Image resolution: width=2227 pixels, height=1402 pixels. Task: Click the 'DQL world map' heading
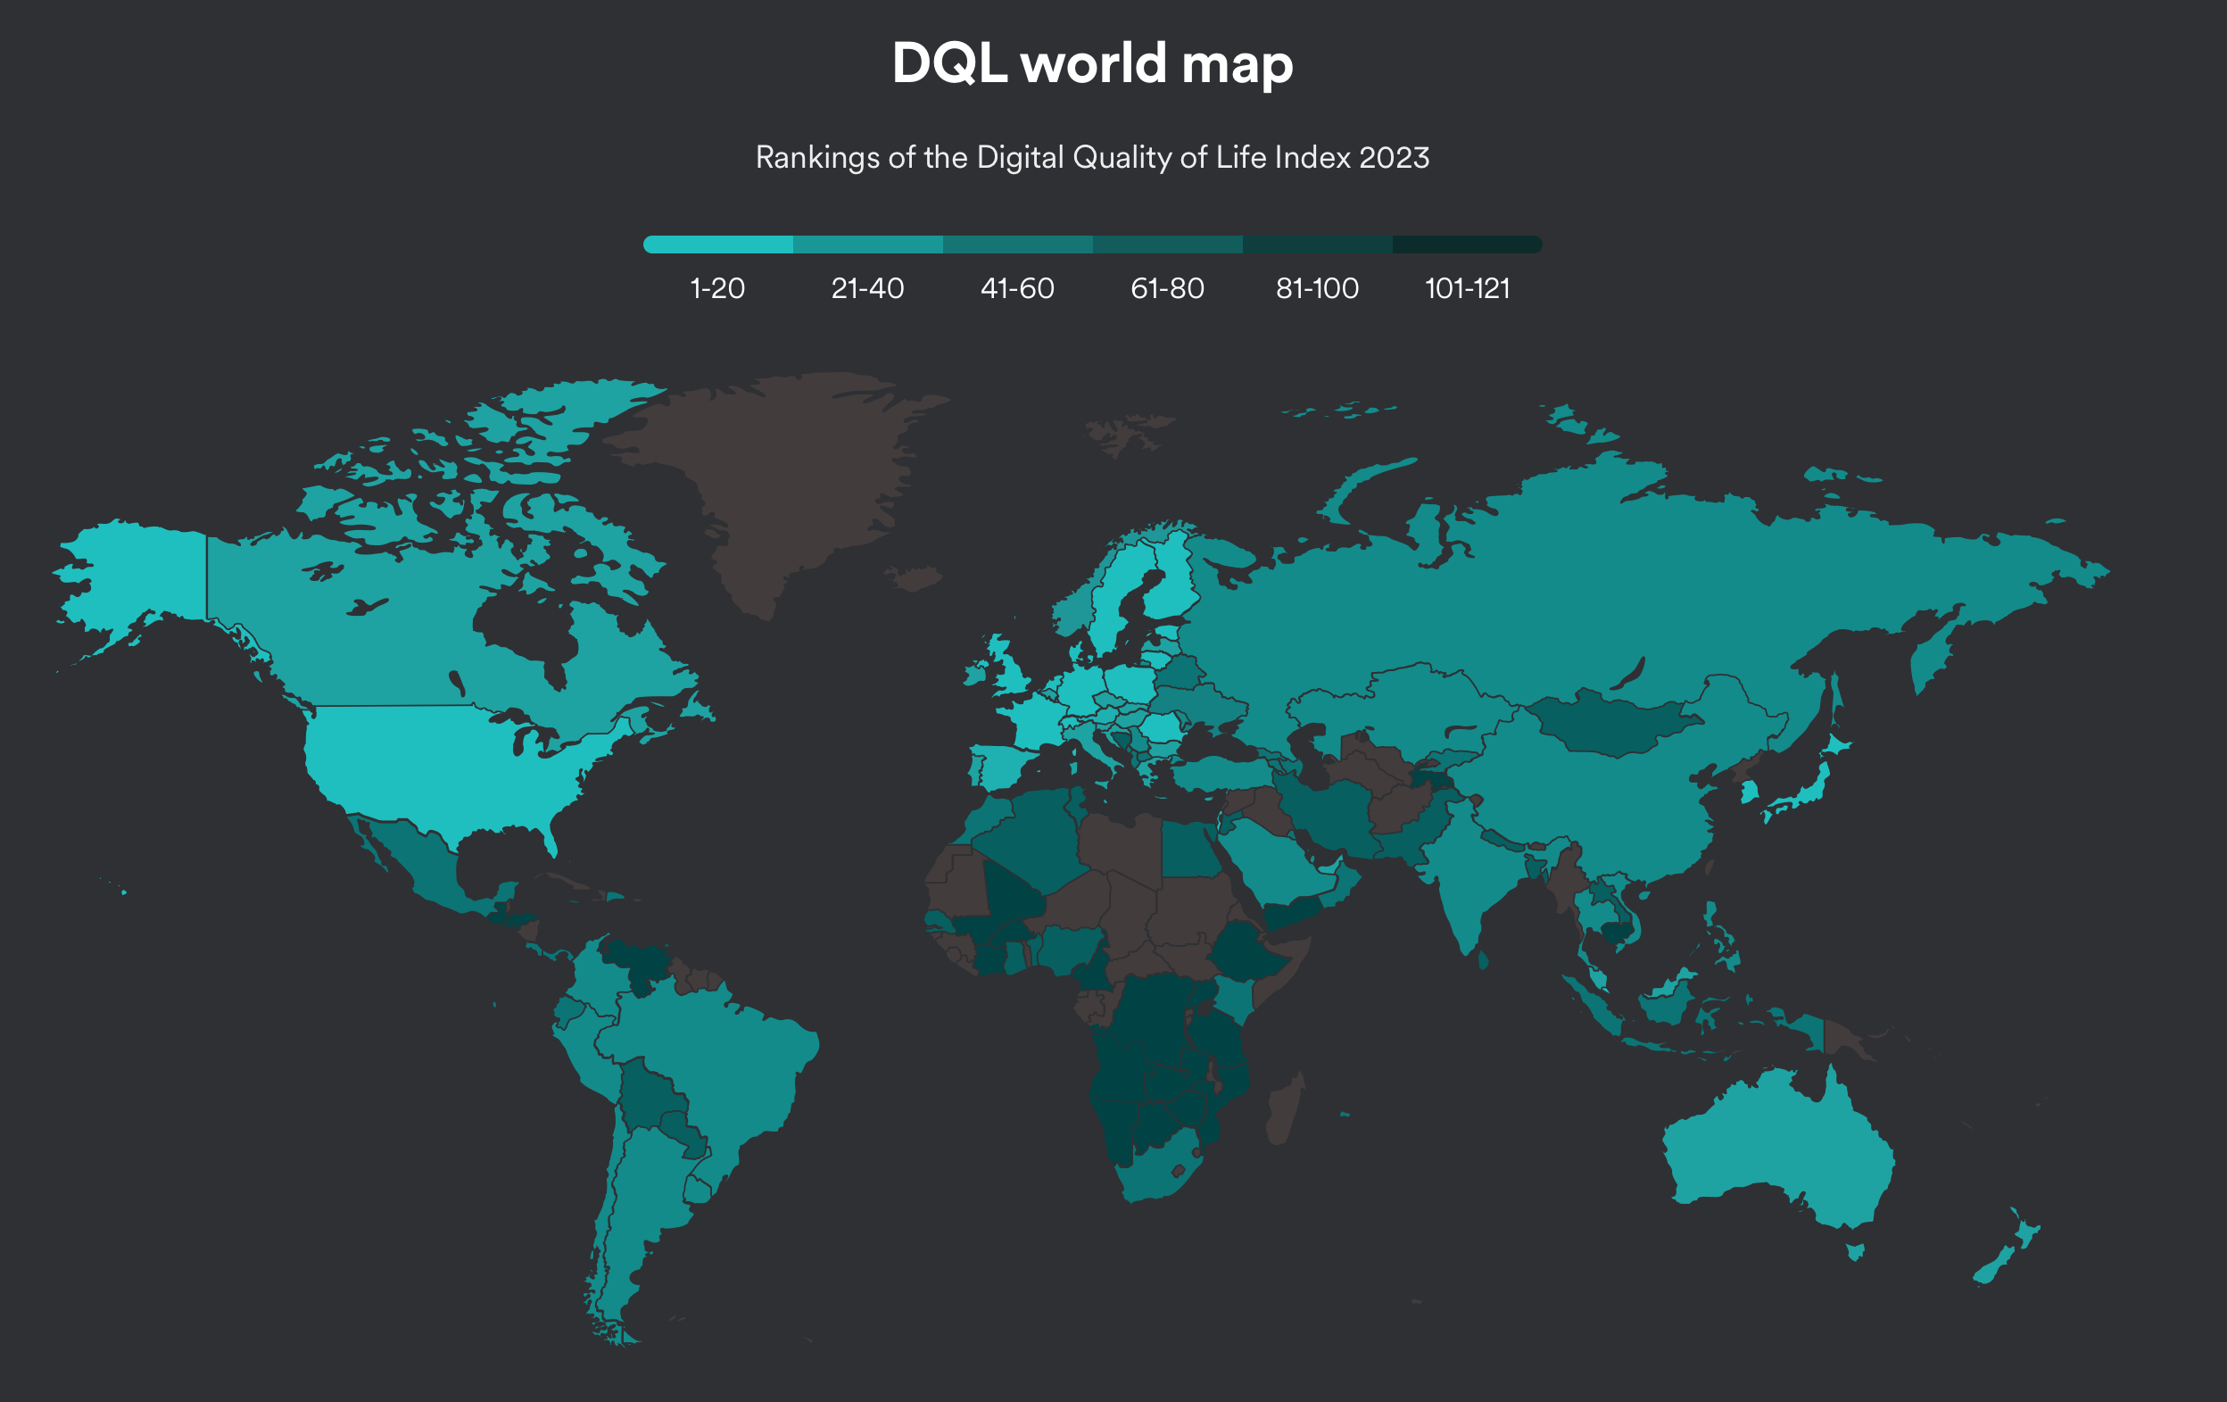point(1092,64)
